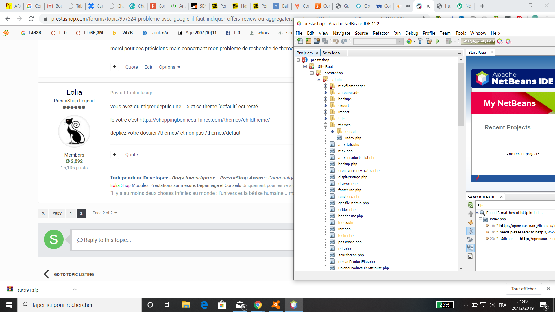This screenshot has width=555, height=312.
Task: Run project with green play icon
Action: [437, 41]
